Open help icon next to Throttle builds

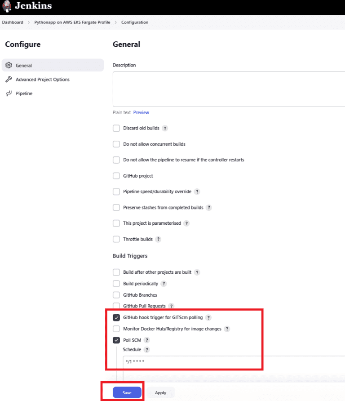point(159,239)
